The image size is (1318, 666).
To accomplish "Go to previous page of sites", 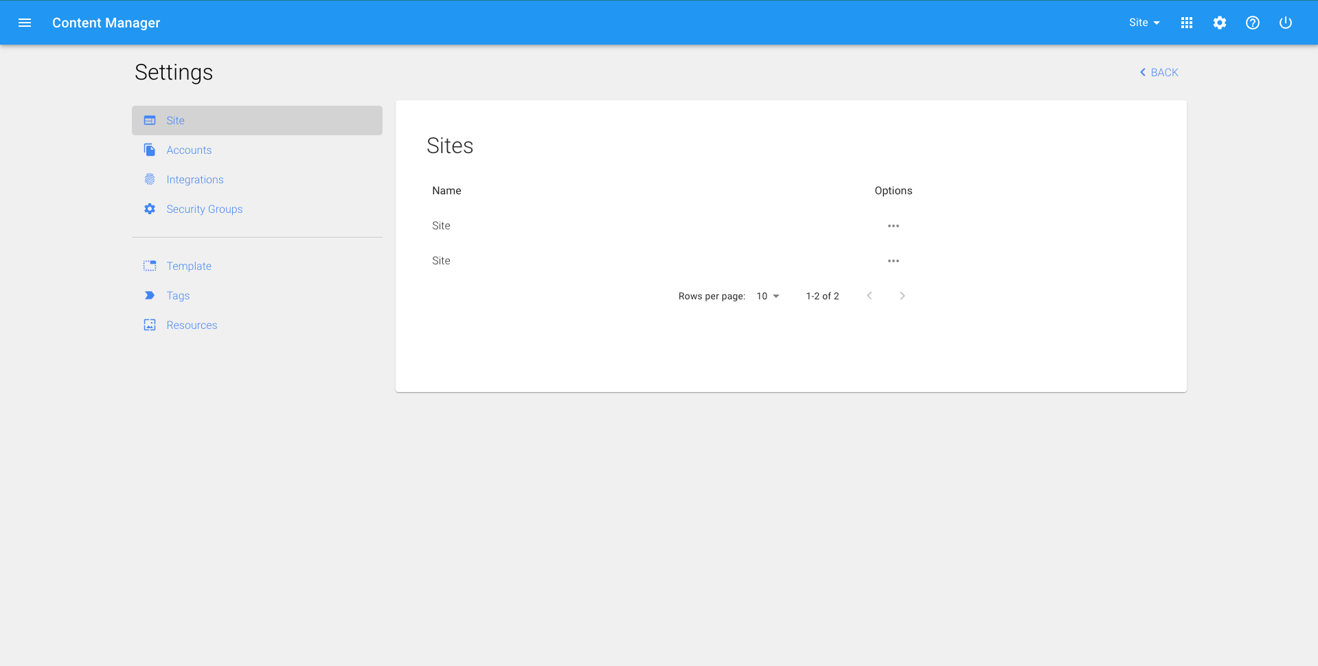I will point(869,296).
